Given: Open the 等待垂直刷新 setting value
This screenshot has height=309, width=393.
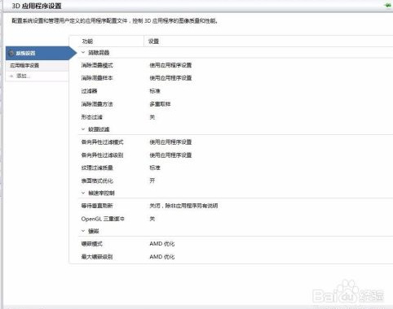Looking at the screenshot, I should point(183,206).
